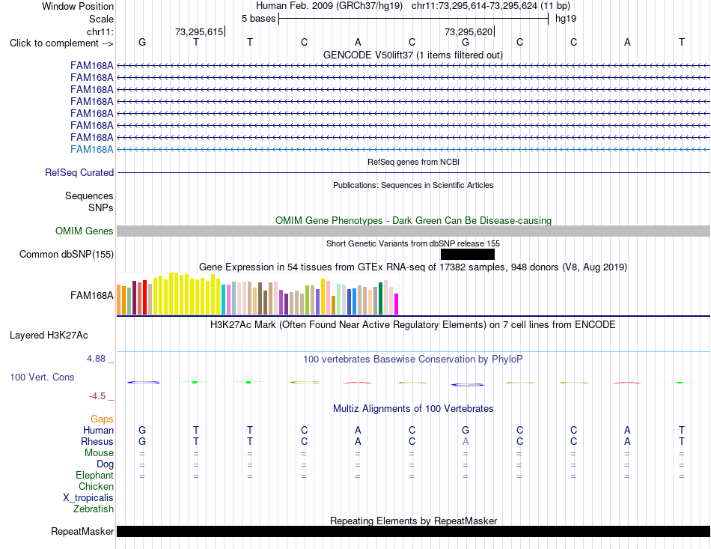Click the Layered H3K27Ac label
The image size is (711, 549).
49,336
